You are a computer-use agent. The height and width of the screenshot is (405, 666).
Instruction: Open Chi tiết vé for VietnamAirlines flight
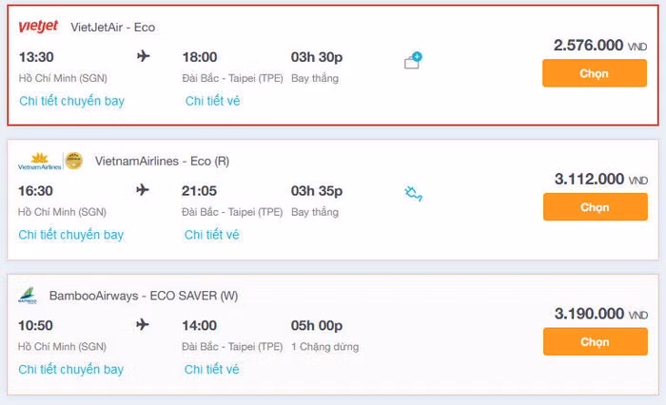pyautogui.click(x=212, y=235)
